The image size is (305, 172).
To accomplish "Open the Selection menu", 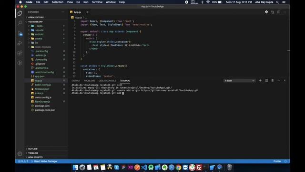I will (x=58, y=2).
